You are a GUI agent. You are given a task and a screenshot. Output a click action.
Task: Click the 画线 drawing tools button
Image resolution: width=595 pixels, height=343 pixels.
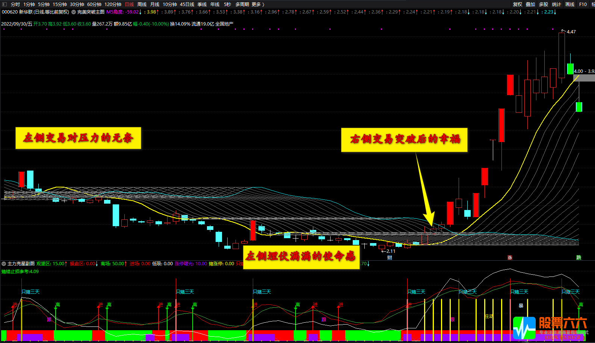point(570,4)
